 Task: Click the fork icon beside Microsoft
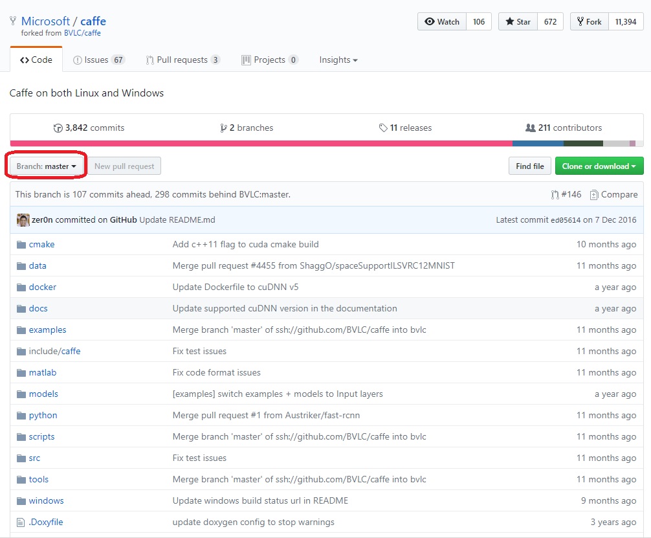(x=13, y=21)
